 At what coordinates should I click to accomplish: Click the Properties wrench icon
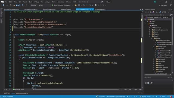point(151,83)
